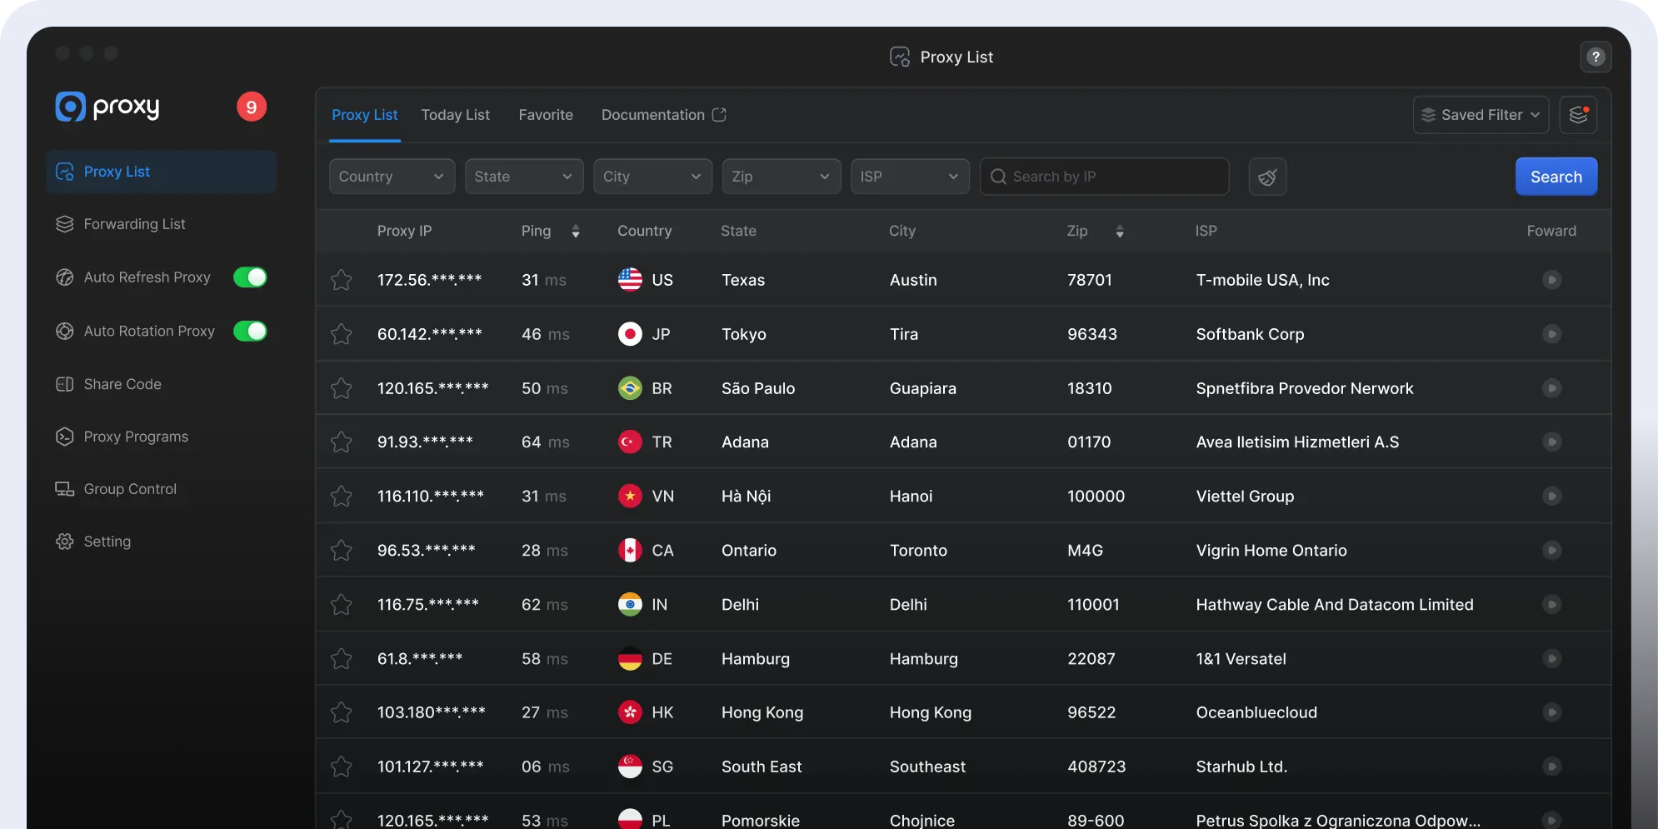Click forward arrow for T-mobile USA proxy
The image size is (1658, 829).
[x=1551, y=280]
